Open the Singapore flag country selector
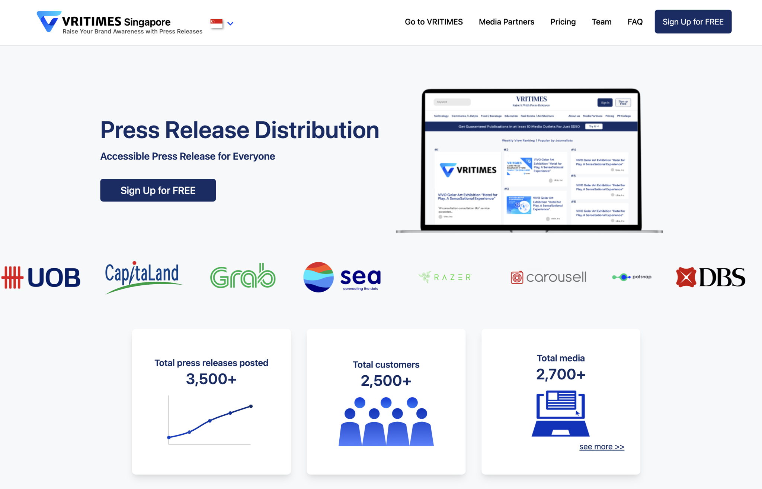 click(x=217, y=23)
